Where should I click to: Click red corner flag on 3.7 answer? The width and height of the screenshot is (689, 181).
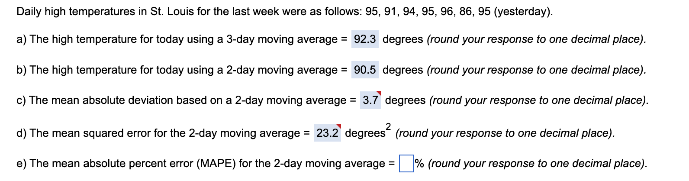[379, 93]
